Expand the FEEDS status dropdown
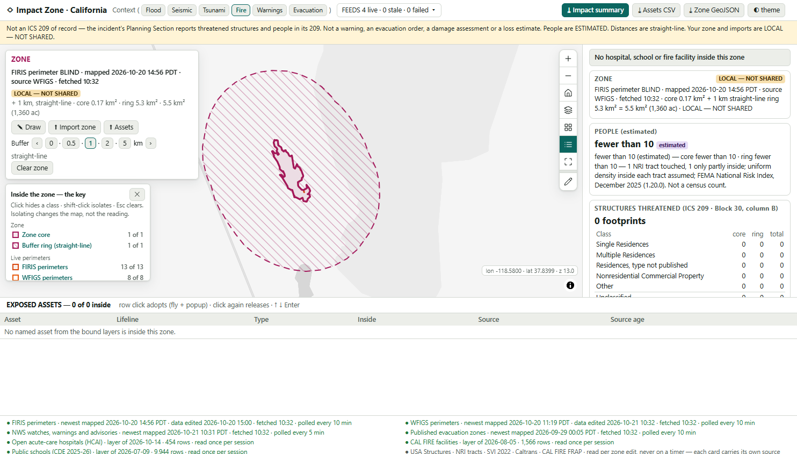The image size is (797, 454). pyautogui.click(x=389, y=10)
